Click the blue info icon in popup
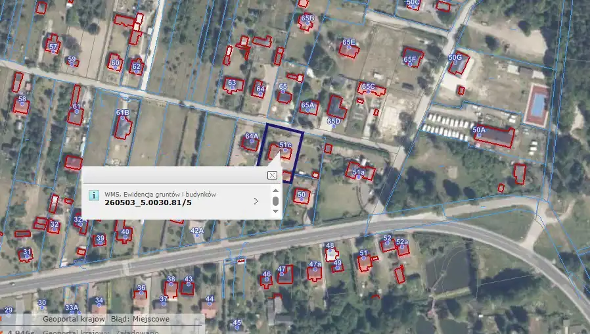The image size is (590, 334). (94, 196)
